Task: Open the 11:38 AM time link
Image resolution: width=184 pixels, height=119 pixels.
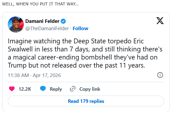Action: click(18, 75)
